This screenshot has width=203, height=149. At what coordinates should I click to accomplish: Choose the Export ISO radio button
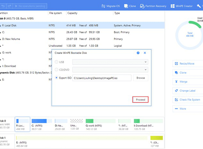(x=57, y=78)
